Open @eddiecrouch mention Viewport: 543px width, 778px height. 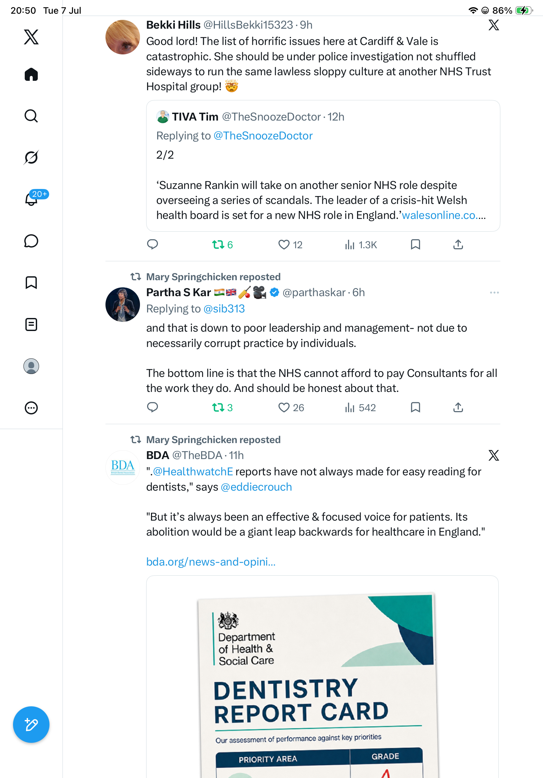(256, 487)
